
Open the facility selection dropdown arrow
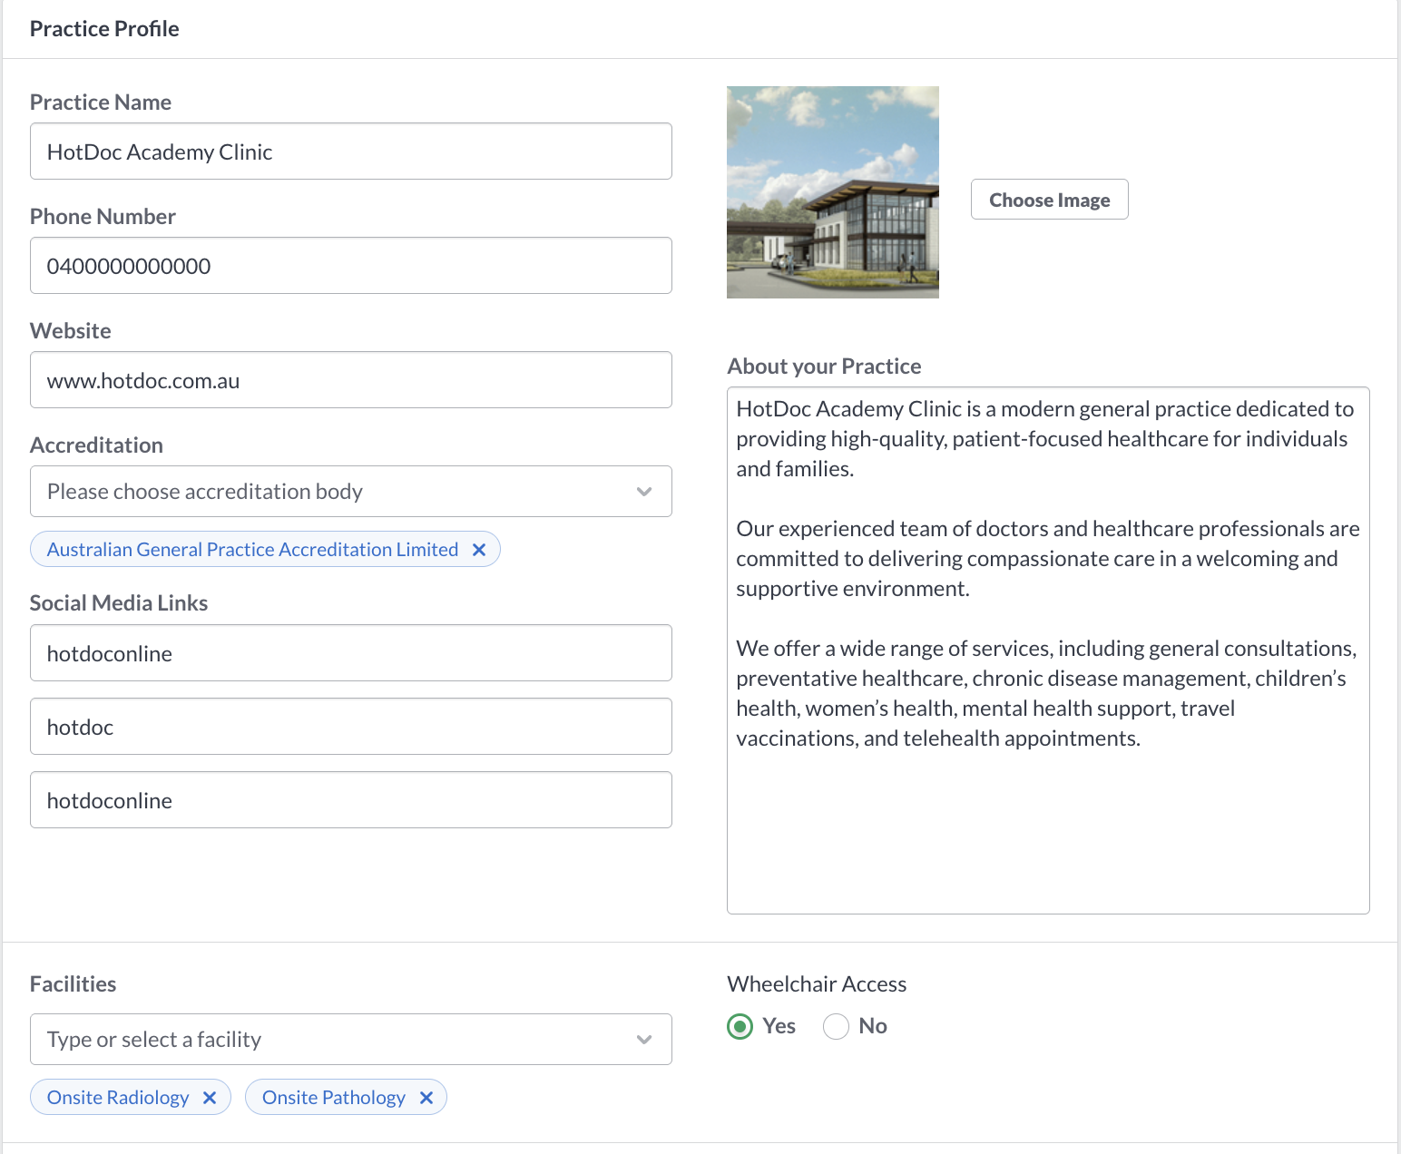tap(644, 1040)
